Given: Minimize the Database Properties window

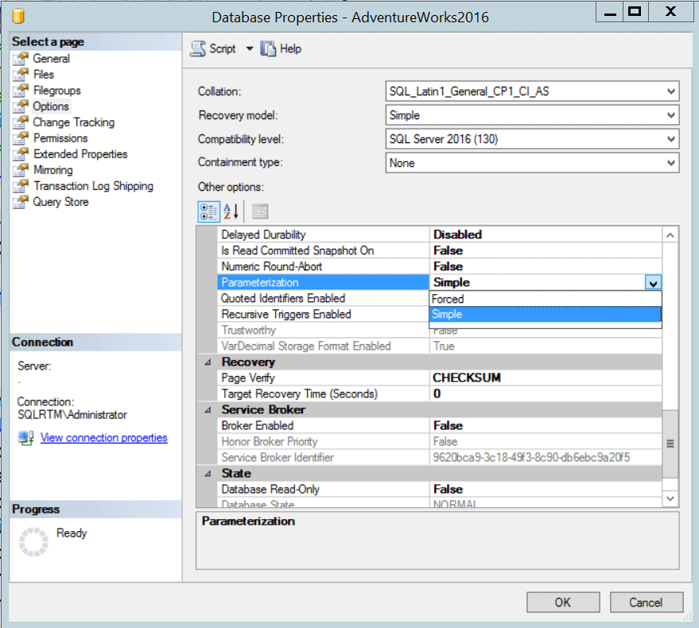Looking at the screenshot, I should 610,12.
